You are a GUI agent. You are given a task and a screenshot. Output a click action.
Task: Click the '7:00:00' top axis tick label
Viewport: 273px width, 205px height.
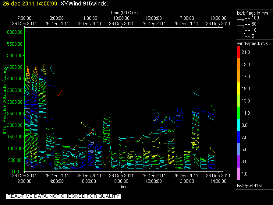click(24, 18)
